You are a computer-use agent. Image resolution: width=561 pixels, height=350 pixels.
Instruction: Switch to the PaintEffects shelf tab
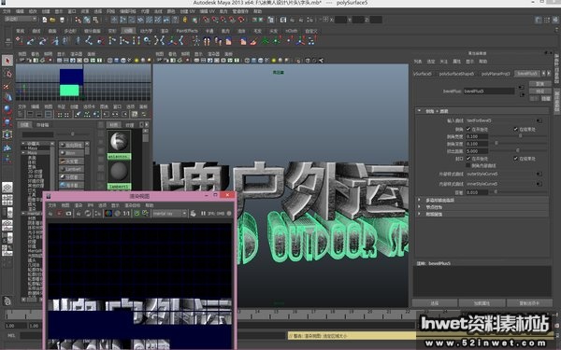click(187, 31)
